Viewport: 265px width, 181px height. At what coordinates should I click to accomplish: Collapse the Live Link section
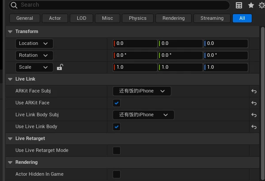coord(10,79)
